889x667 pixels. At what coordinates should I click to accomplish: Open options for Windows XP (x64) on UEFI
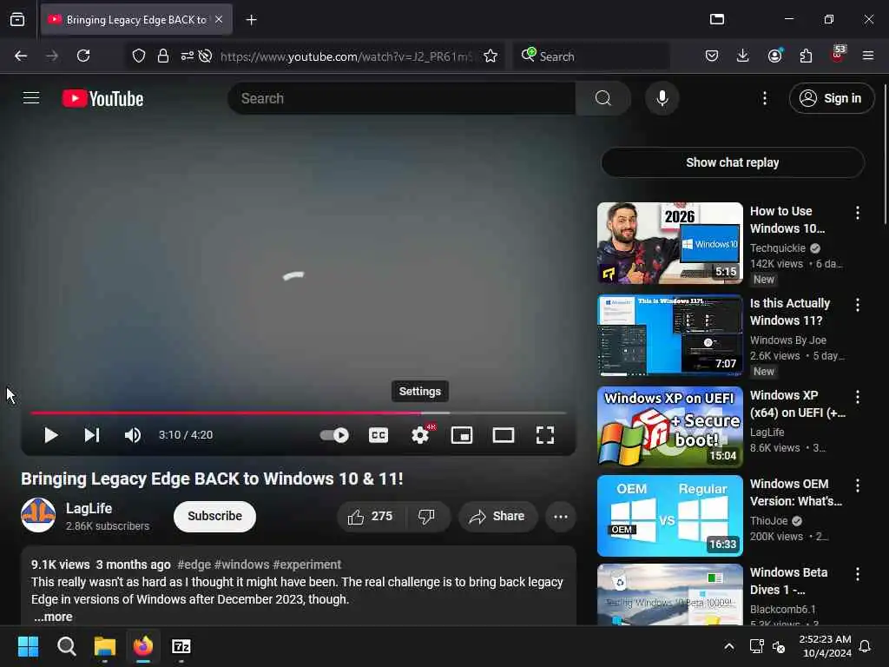coord(857,397)
